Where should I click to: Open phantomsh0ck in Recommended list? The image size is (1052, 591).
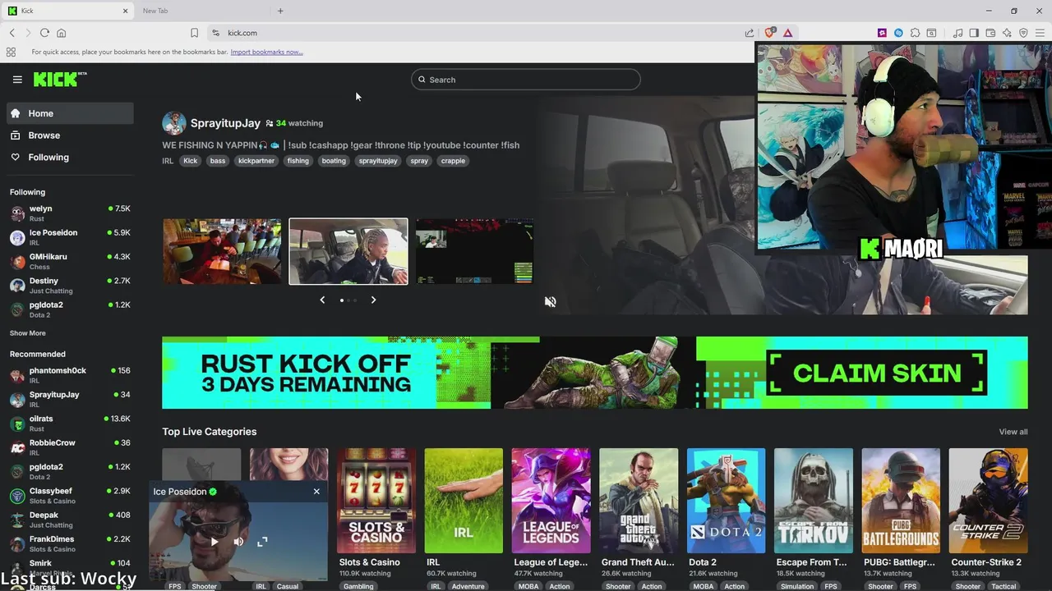point(70,375)
